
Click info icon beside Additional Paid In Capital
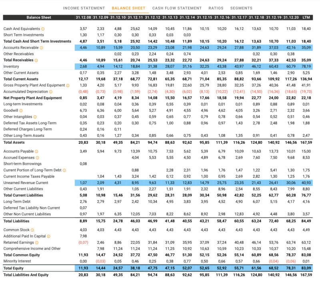tap(48, 236)
